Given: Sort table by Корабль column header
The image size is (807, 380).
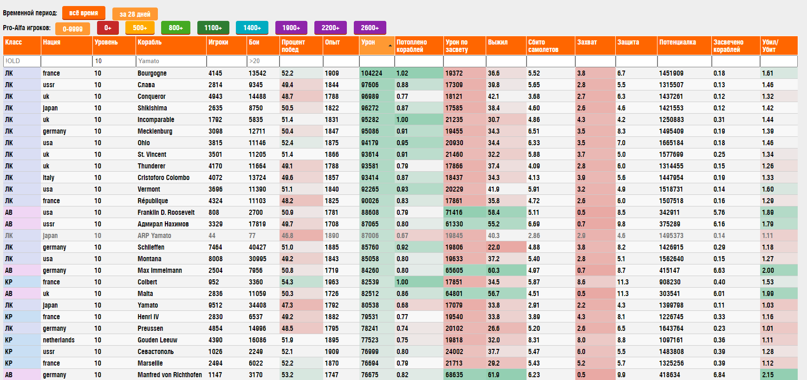Looking at the screenshot, I should [x=171, y=45].
